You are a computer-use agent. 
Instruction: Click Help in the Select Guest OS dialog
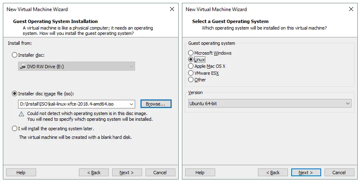coord(200,173)
